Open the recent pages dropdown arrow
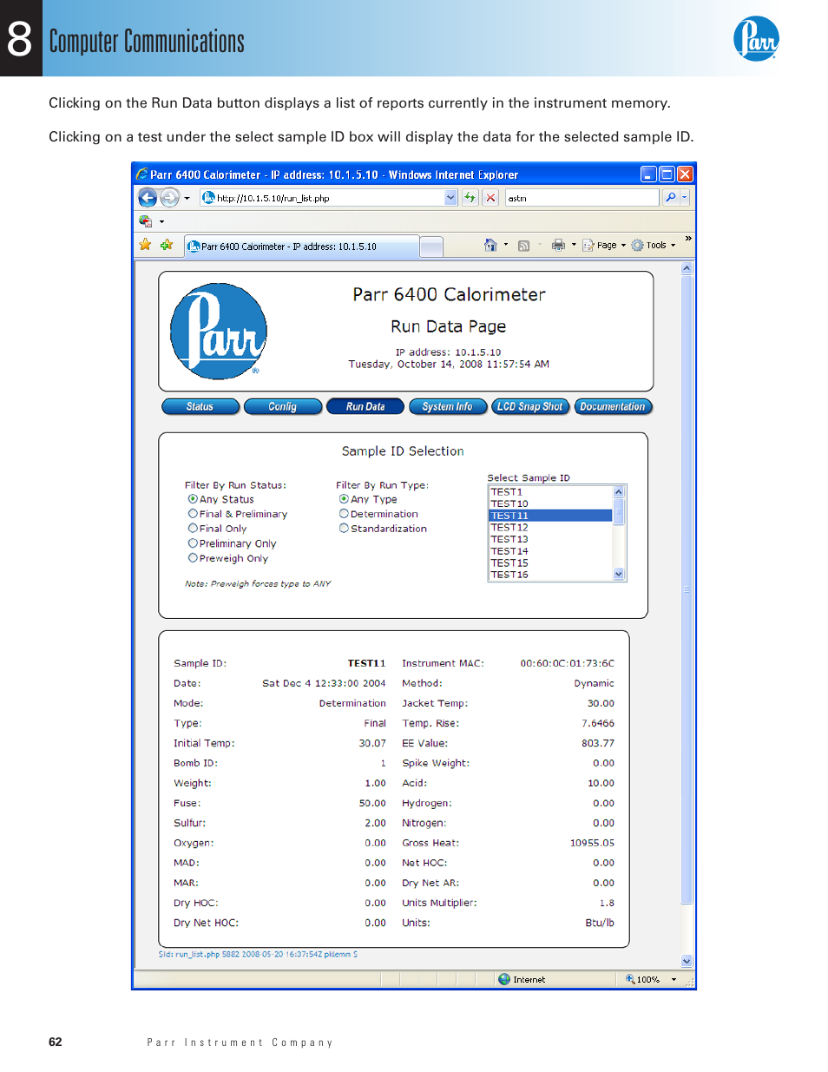This screenshot has width=828, height=1072. click(187, 198)
